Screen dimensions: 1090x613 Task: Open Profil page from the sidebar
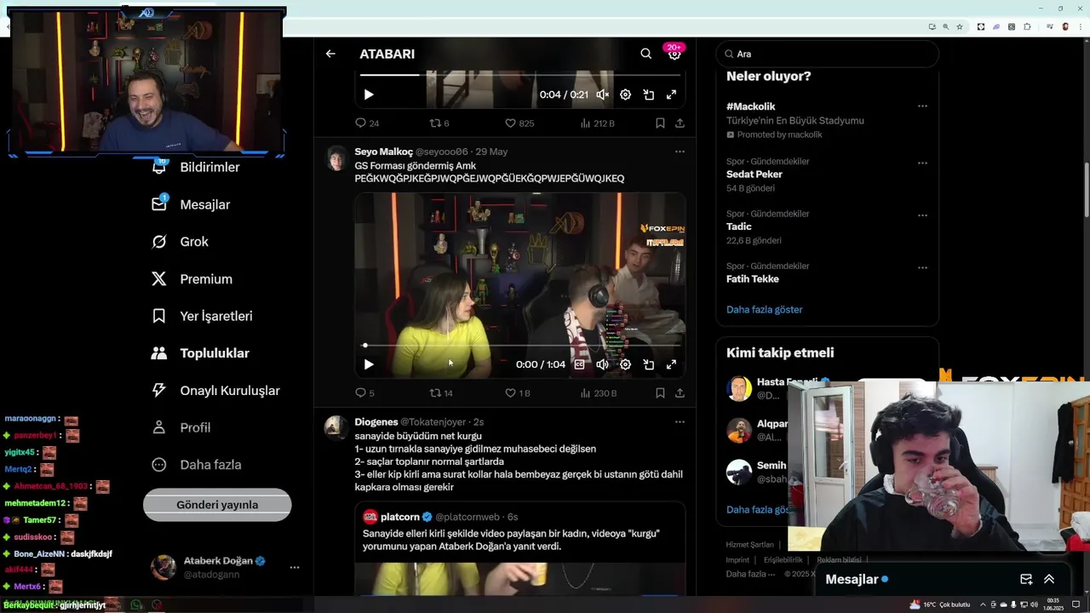click(181, 427)
